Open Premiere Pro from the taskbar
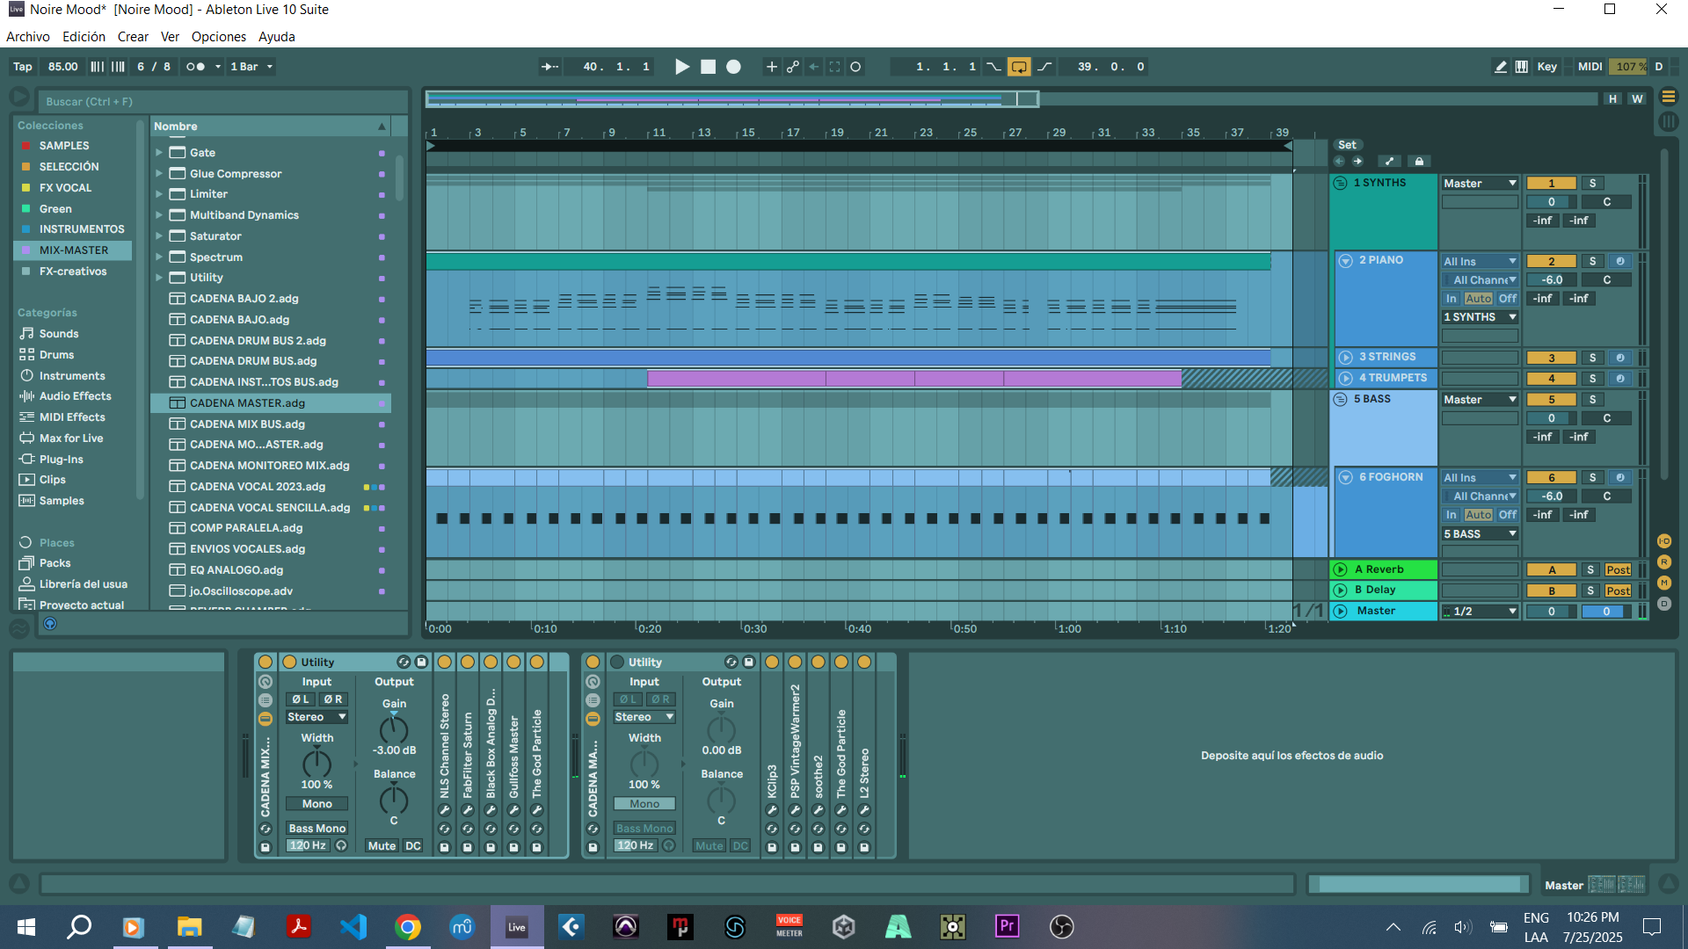Image resolution: width=1688 pixels, height=949 pixels. pos(1007,926)
